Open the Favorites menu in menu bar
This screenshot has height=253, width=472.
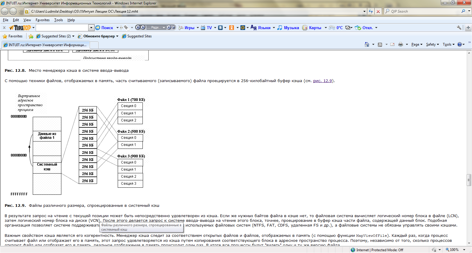click(x=42, y=20)
